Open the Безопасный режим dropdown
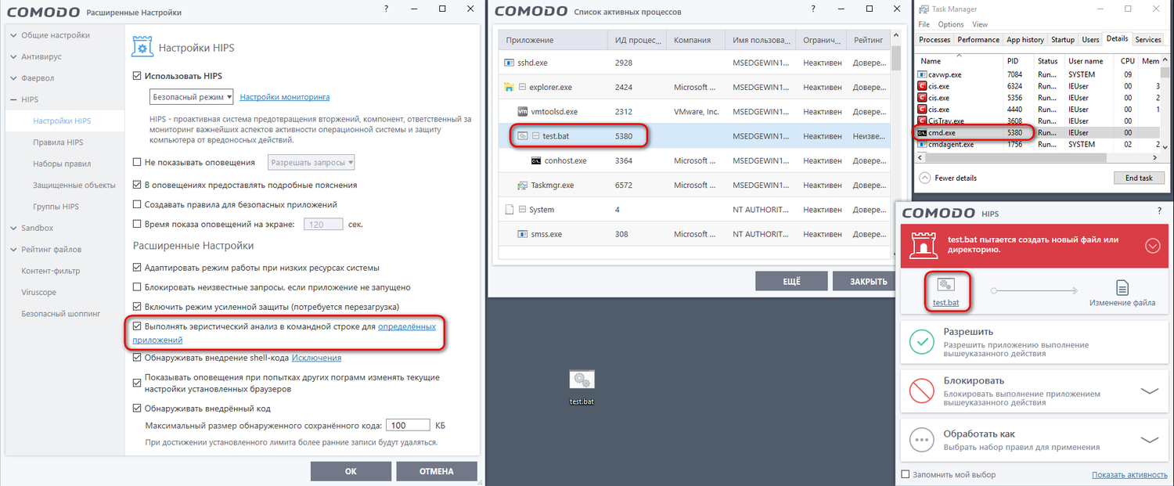 (192, 97)
